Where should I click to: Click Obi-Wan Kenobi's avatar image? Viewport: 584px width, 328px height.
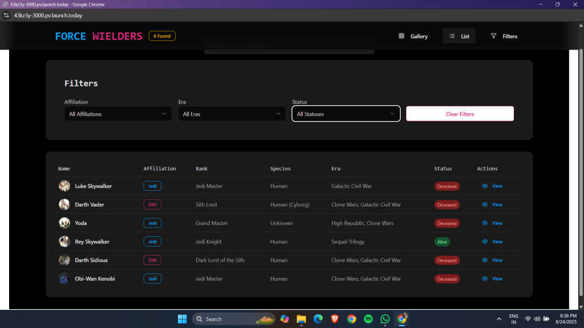64,278
